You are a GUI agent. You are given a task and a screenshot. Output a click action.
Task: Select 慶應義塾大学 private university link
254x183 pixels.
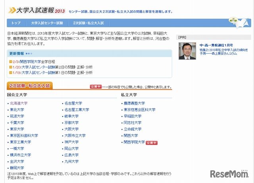[134, 103]
